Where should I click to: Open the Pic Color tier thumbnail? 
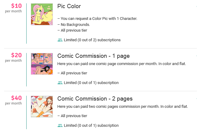coord(42,14)
